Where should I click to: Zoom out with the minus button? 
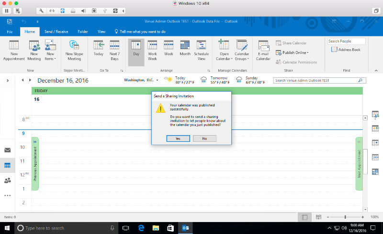328,217
